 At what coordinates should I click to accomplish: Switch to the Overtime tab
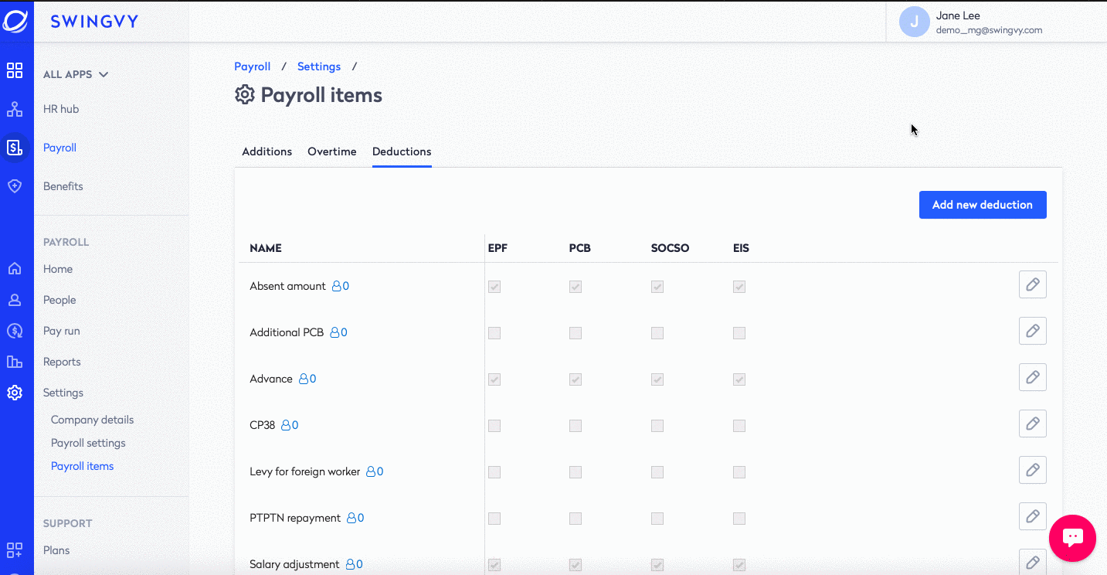point(332,151)
